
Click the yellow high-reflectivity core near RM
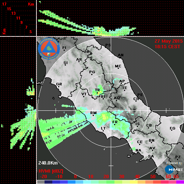pos(104,117)
